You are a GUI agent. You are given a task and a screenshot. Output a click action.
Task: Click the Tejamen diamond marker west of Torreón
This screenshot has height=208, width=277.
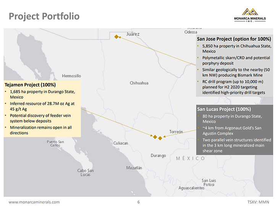tap(155, 137)
